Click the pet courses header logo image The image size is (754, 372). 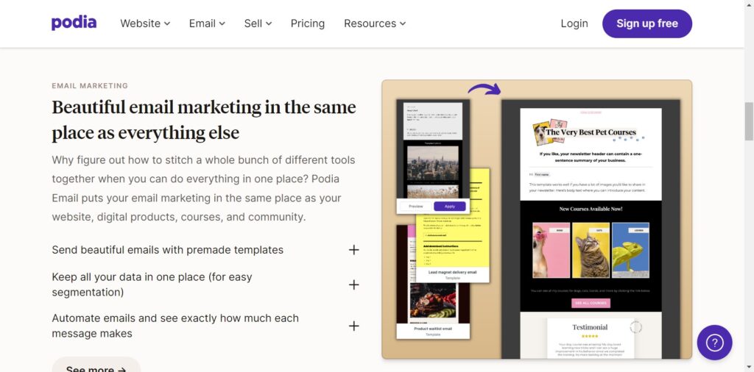click(589, 132)
